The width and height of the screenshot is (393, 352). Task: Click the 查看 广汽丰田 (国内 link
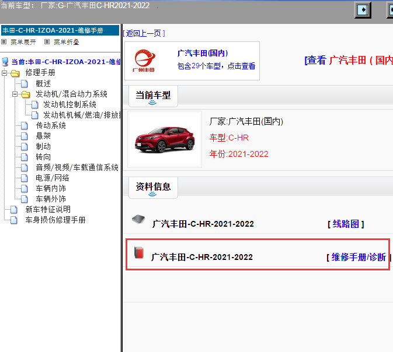point(349,60)
